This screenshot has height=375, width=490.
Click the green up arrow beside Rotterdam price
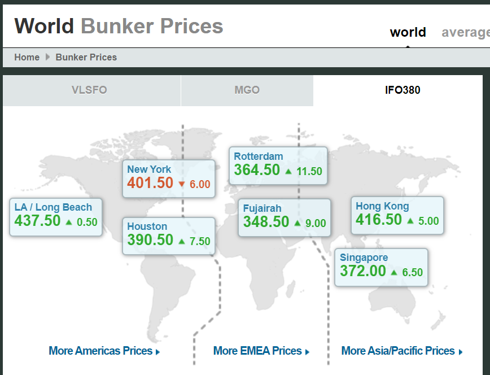288,171
